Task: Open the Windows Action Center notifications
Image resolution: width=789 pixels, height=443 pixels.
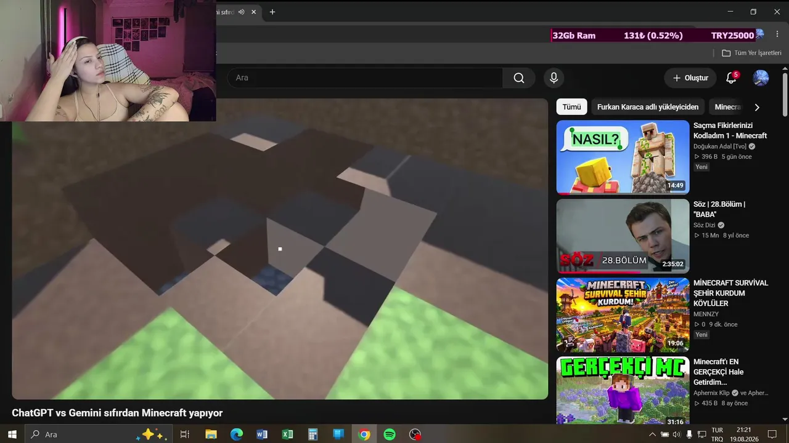Action: 772,434
